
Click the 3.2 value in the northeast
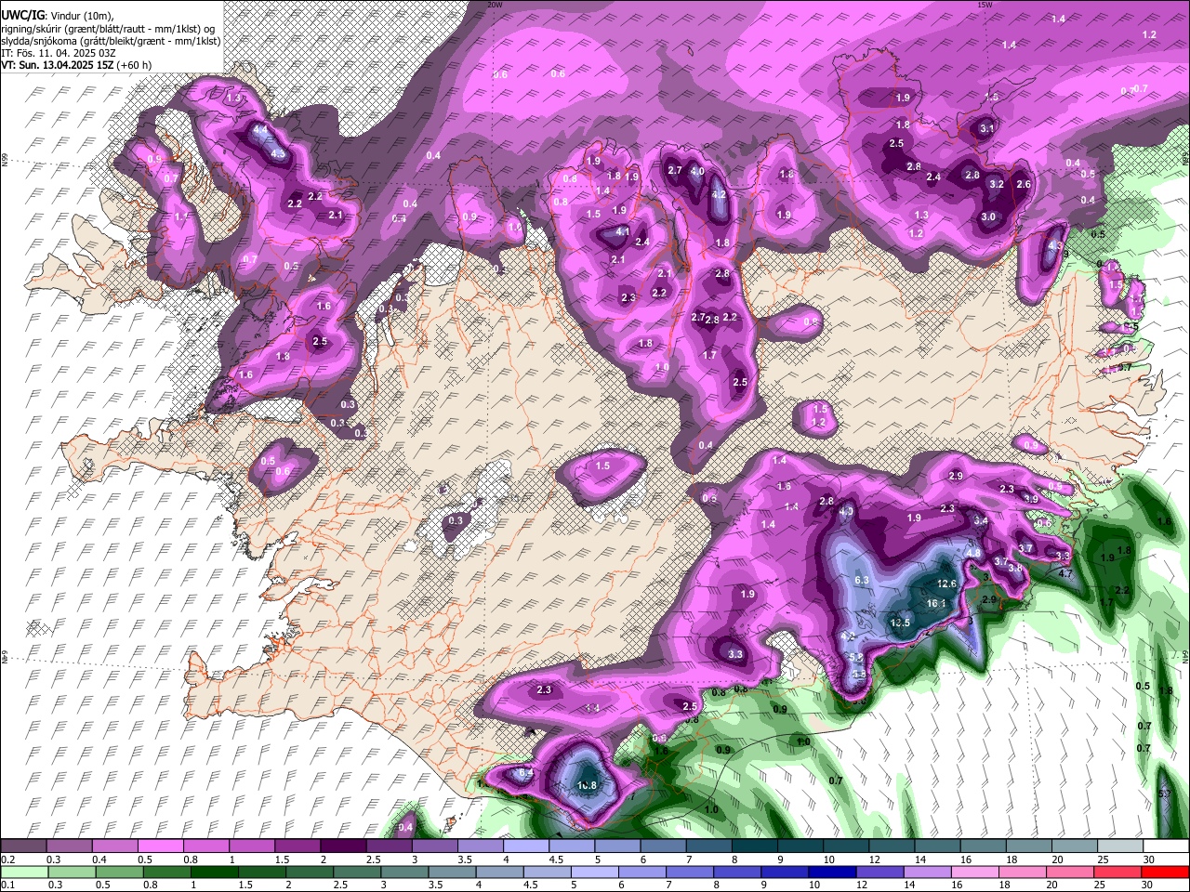997,184
